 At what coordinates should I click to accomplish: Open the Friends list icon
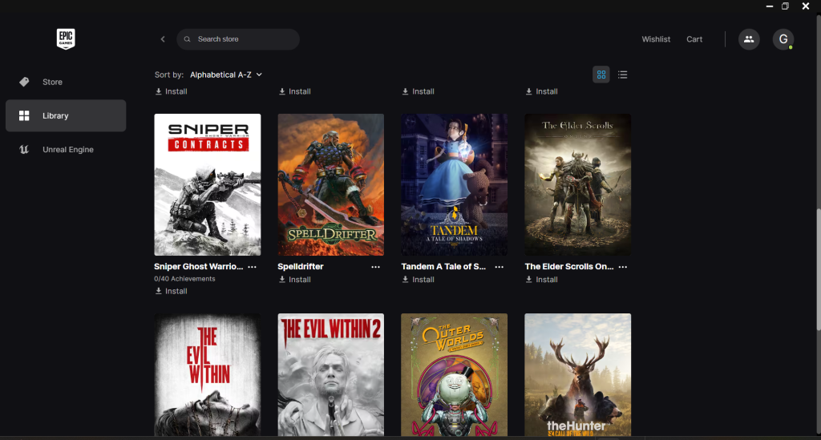(x=749, y=39)
